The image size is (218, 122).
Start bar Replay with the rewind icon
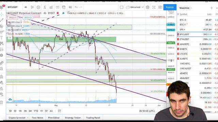pos(70,7)
